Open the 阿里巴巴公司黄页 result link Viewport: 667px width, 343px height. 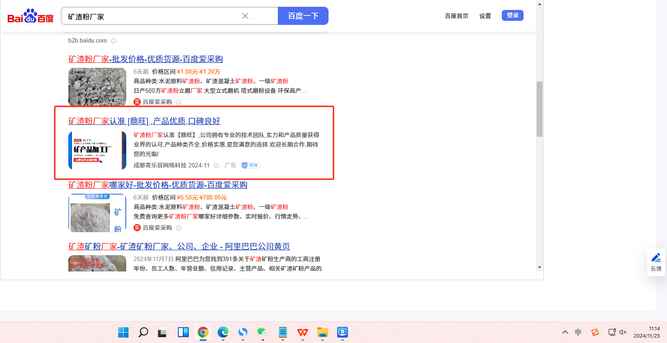point(179,247)
